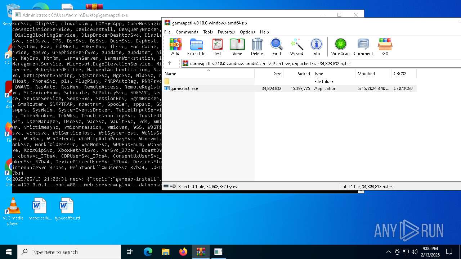Viewport: 461px width, 259px height.
Task: Click the CRC32 value C2073C80
Action: click(403, 88)
